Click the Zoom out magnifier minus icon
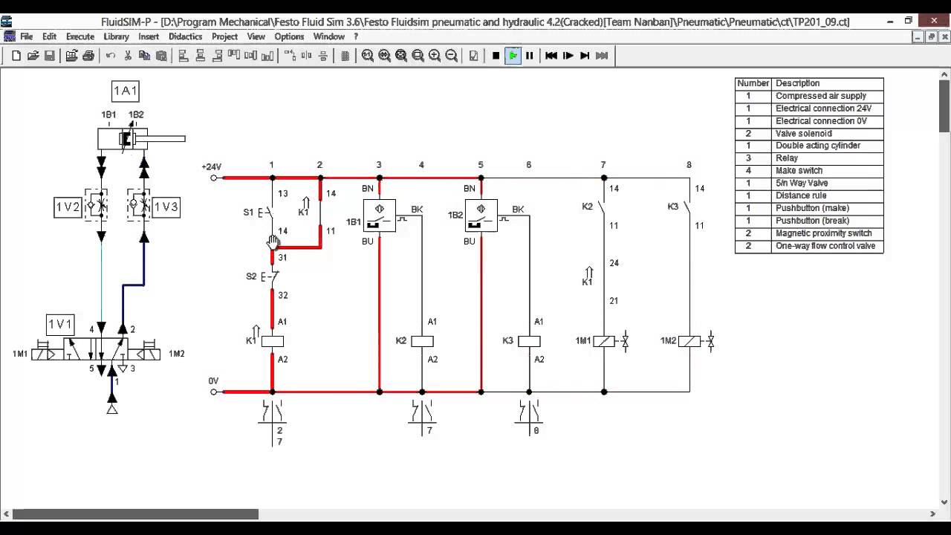 pos(451,55)
